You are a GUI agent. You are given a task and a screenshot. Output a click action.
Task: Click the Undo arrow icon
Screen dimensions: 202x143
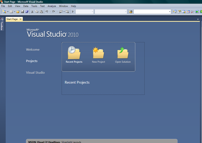[x=47, y=12]
